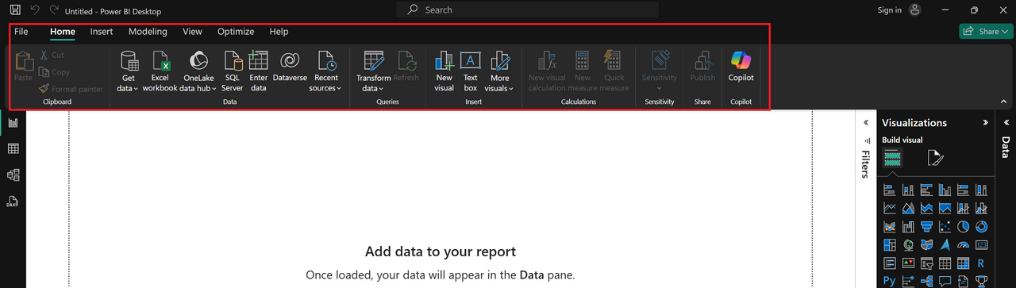Switch to the Optimize ribbon tab

236,32
